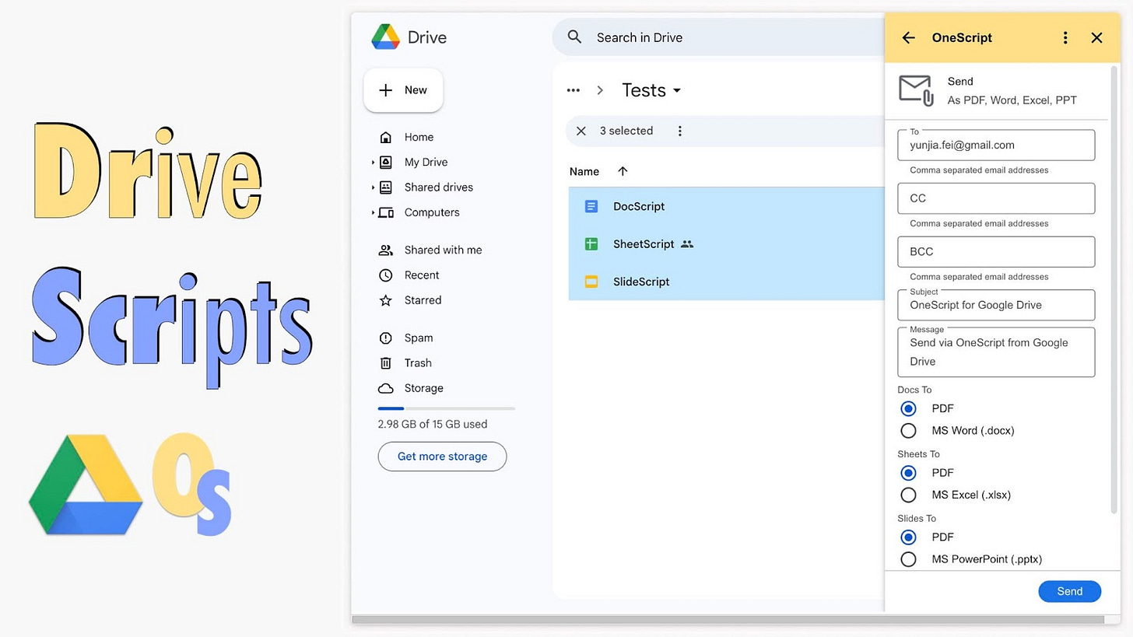Click the DocScript Google Docs icon
The width and height of the screenshot is (1133, 637).
coord(591,206)
